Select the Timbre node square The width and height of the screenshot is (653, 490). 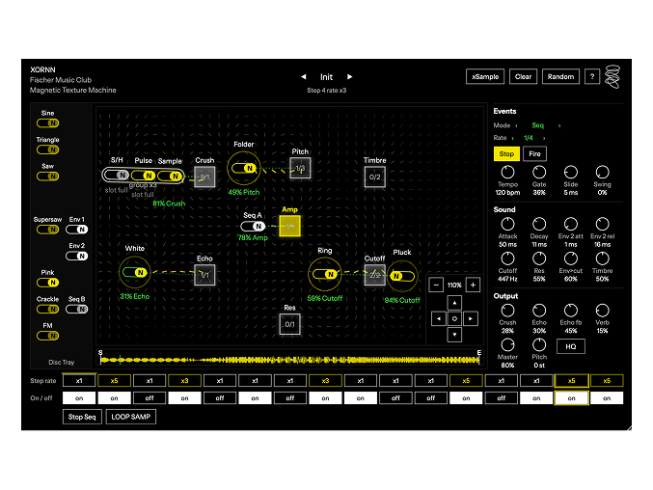click(x=375, y=177)
